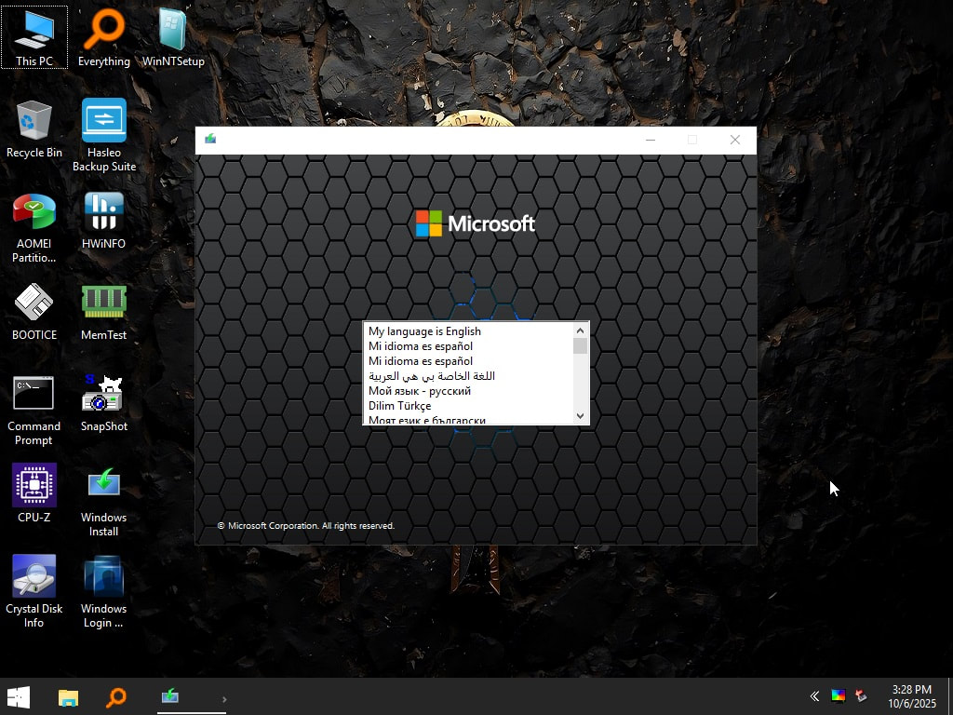Open CPU-Z

pyautogui.click(x=34, y=484)
